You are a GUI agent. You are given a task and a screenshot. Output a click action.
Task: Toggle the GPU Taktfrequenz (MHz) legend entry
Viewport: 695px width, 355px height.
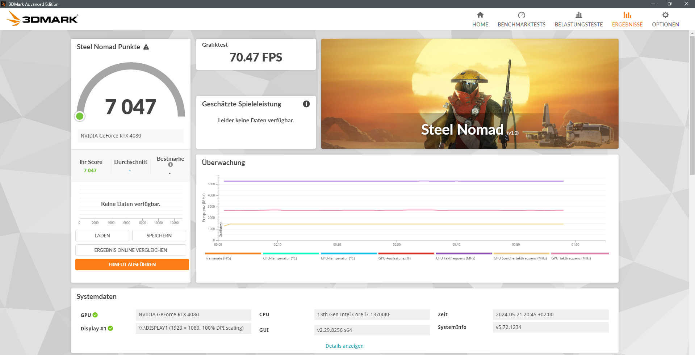coord(580,256)
